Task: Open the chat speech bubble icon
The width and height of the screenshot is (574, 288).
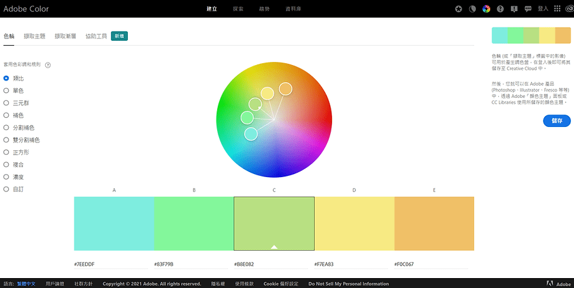Action: pyautogui.click(x=528, y=9)
